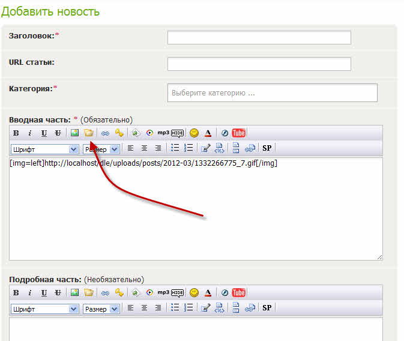The image size is (404, 341).
Task: Insert bulleted list in Вводная часть toolbar
Action: [x=175, y=148]
